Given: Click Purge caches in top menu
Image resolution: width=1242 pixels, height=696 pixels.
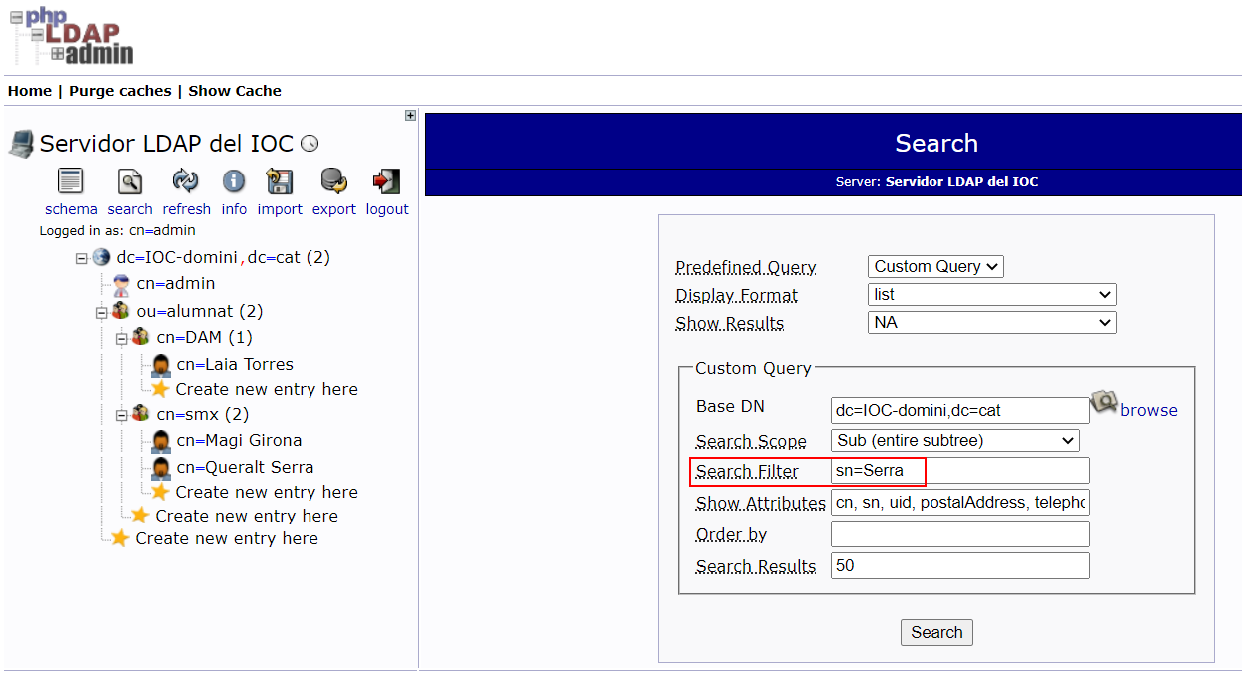Looking at the screenshot, I should tap(120, 91).
